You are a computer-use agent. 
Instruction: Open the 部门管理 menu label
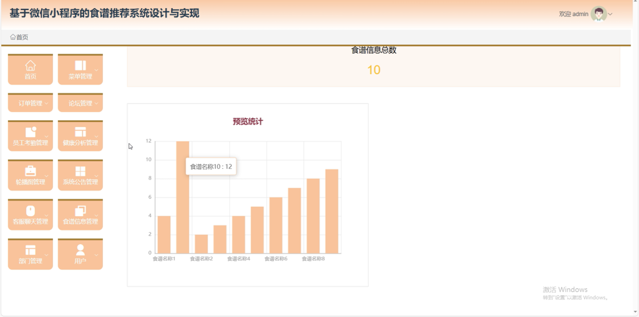pyautogui.click(x=31, y=261)
